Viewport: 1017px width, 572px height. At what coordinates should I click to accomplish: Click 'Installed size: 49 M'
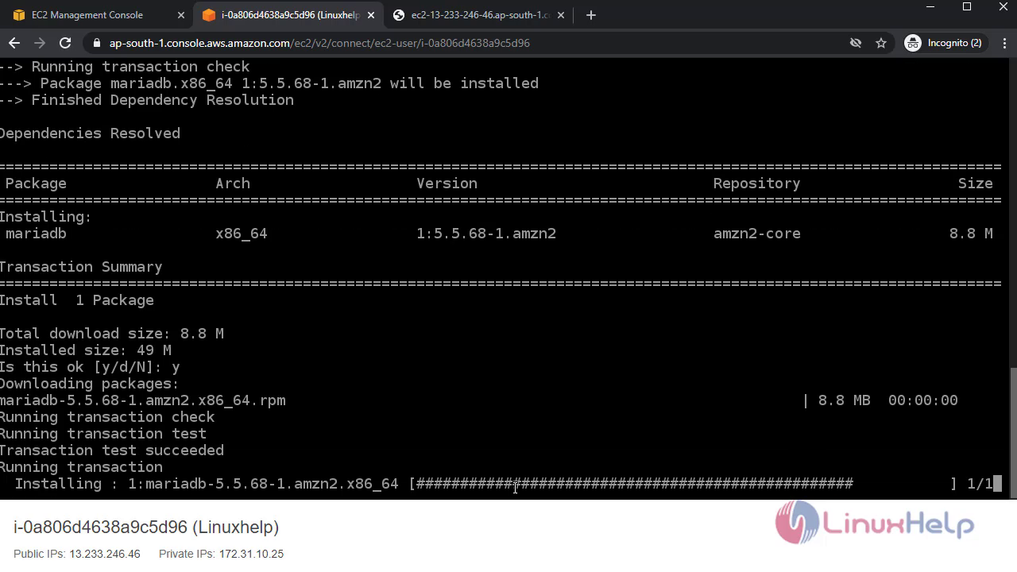pos(86,350)
